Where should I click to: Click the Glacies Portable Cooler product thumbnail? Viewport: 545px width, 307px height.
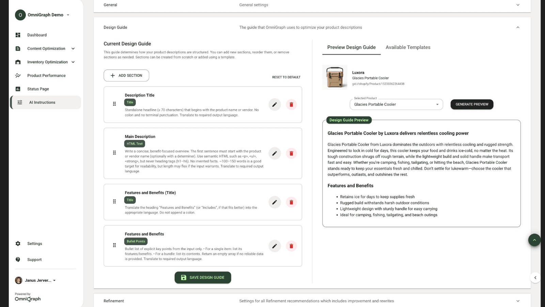[334, 77]
